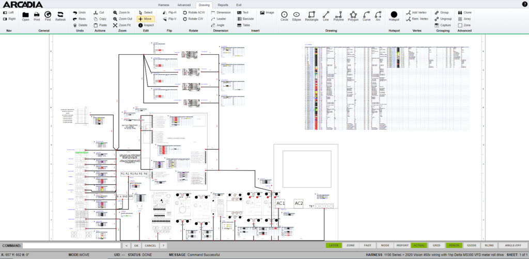Click inside the COMMAND input field
This screenshot has width=529, height=259.
click(71, 246)
